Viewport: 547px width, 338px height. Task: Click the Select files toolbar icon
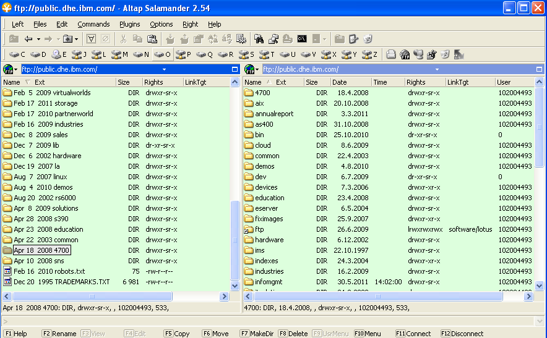pos(91,39)
